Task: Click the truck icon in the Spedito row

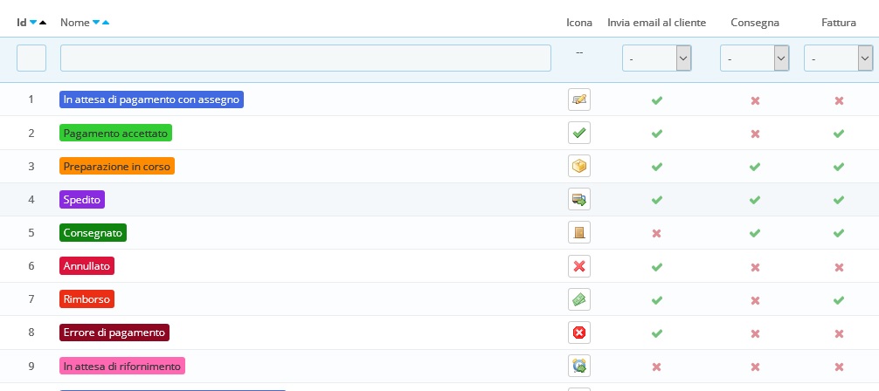Action: [x=579, y=199]
